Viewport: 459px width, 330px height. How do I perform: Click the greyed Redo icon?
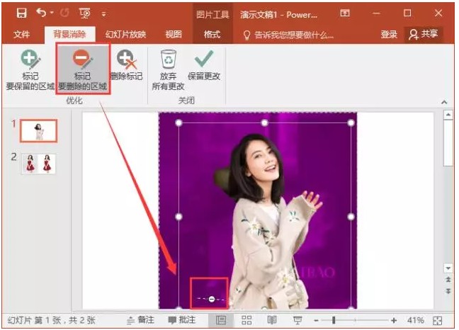point(64,13)
